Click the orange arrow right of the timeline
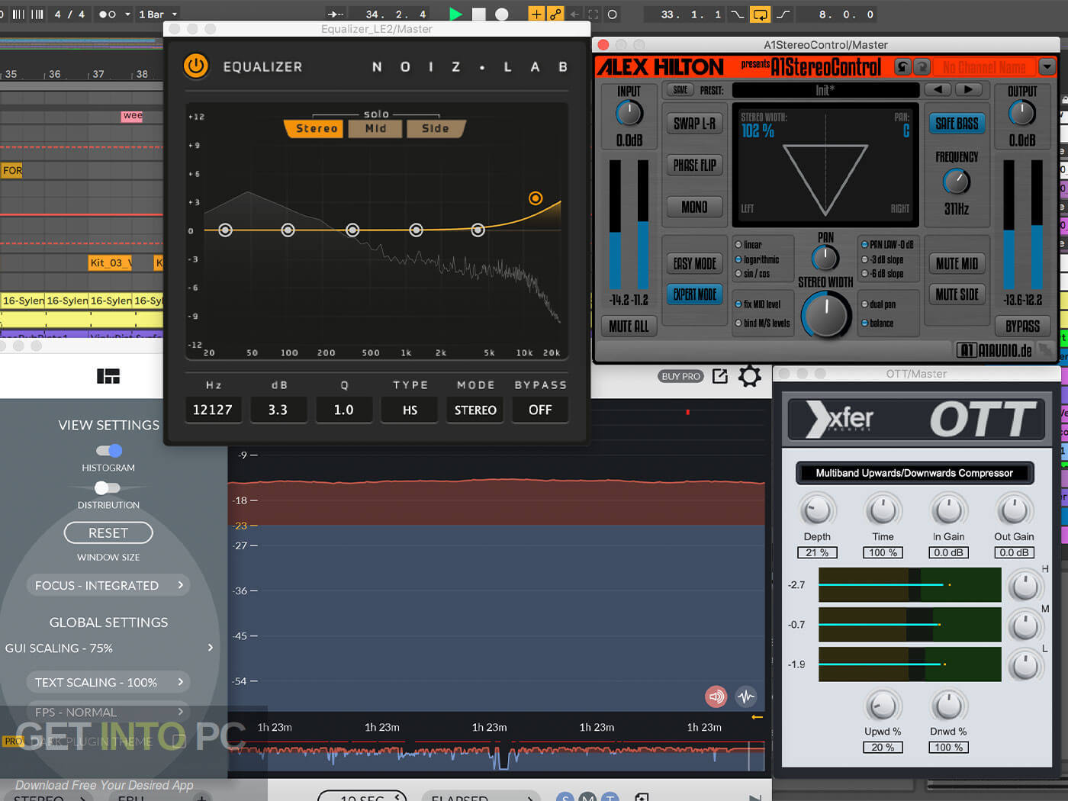1068x801 pixels. tap(757, 717)
